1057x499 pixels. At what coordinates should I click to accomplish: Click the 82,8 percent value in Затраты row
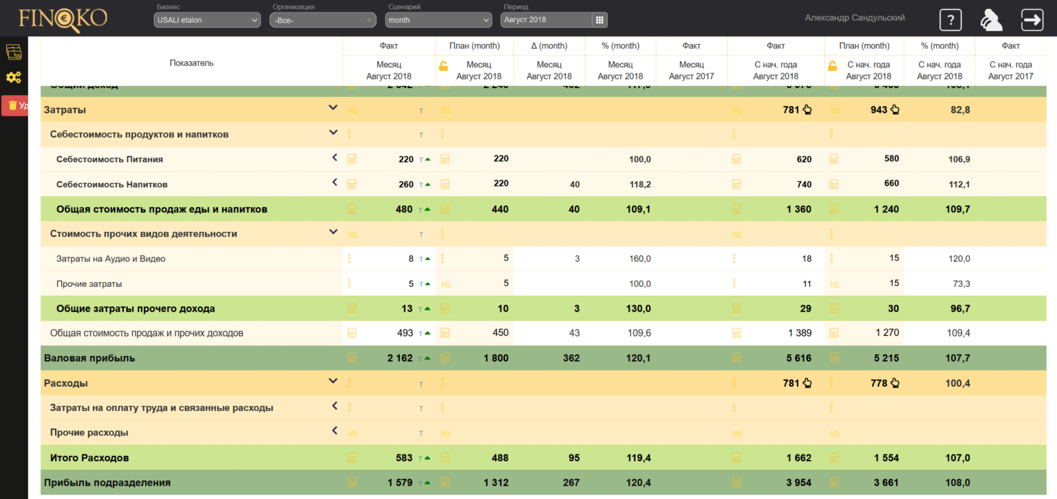point(960,109)
